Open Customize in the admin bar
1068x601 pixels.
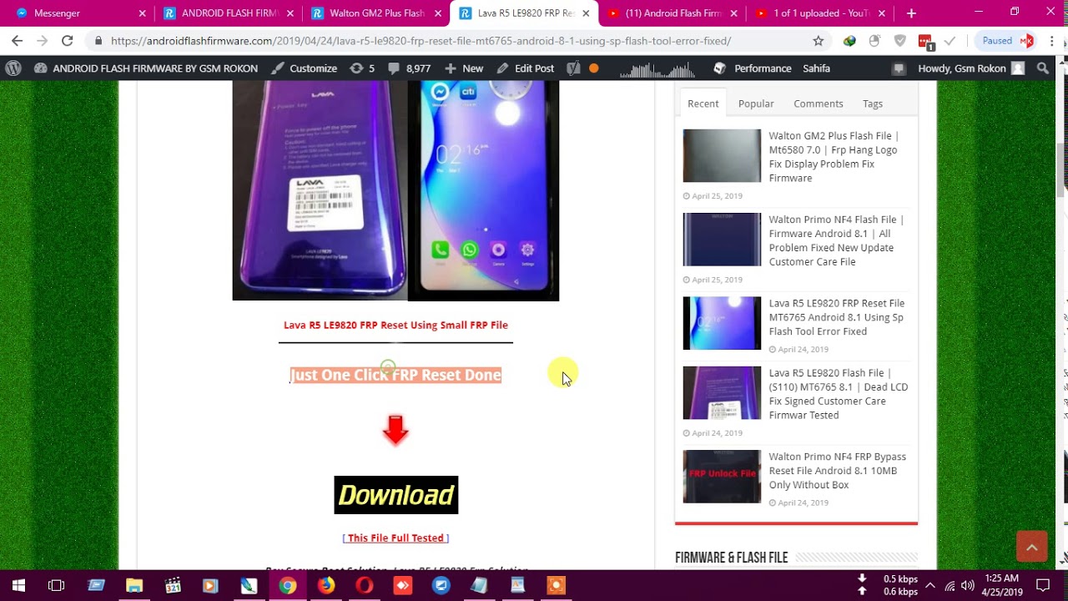[x=305, y=68]
